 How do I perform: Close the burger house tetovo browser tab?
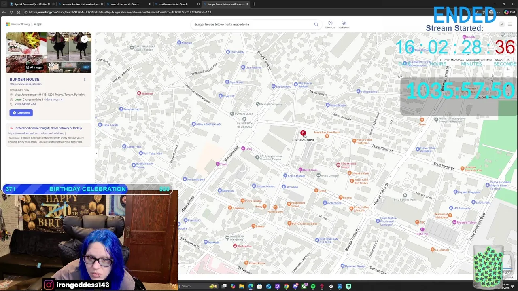247,4
